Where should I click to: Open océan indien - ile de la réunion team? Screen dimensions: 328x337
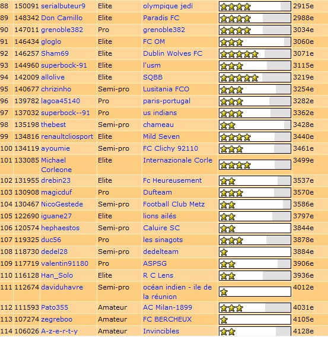[177, 292]
